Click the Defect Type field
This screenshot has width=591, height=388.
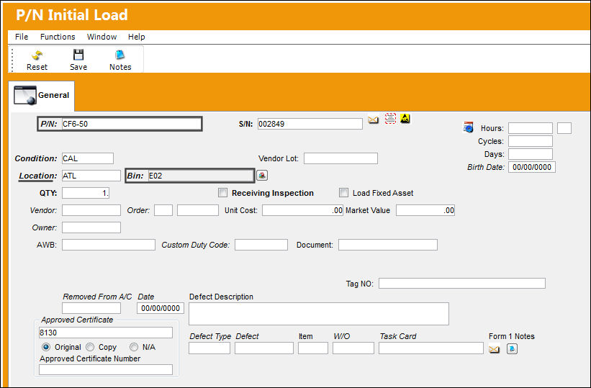(x=209, y=348)
